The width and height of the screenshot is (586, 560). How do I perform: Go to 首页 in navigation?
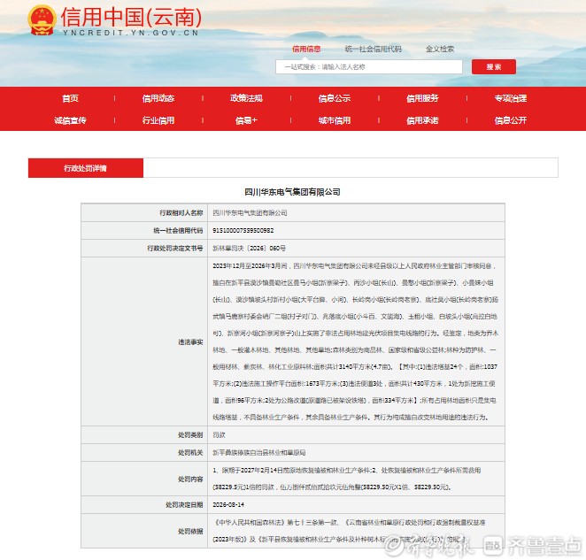click(x=70, y=98)
